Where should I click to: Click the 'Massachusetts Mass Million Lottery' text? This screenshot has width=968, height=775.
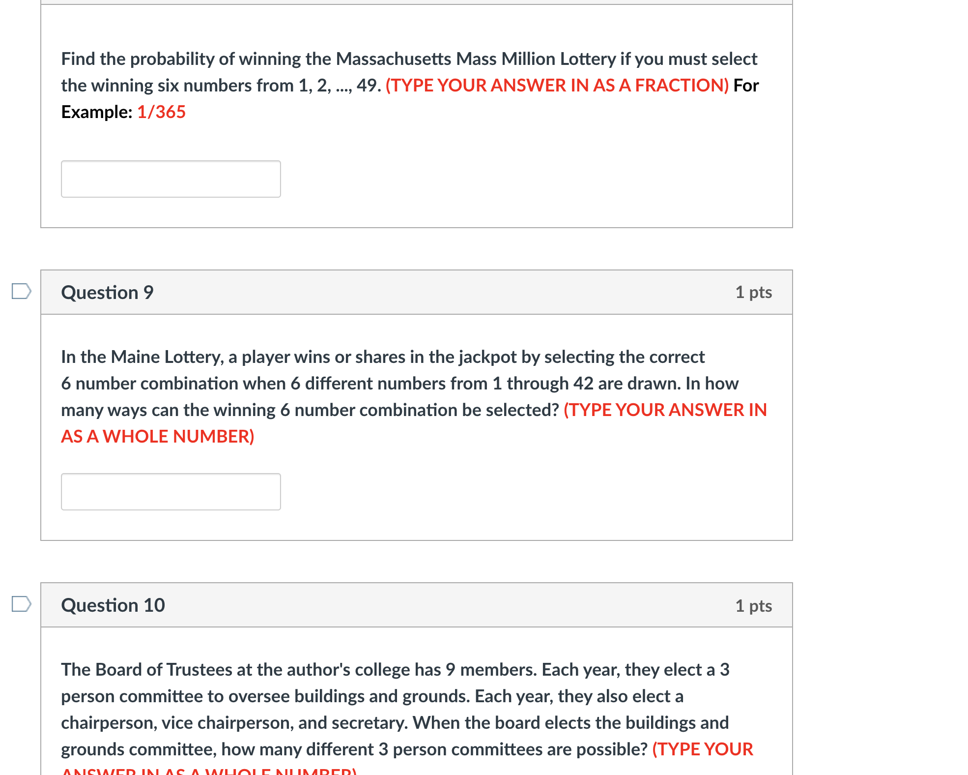pyautogui.click(x=475, y=59)
